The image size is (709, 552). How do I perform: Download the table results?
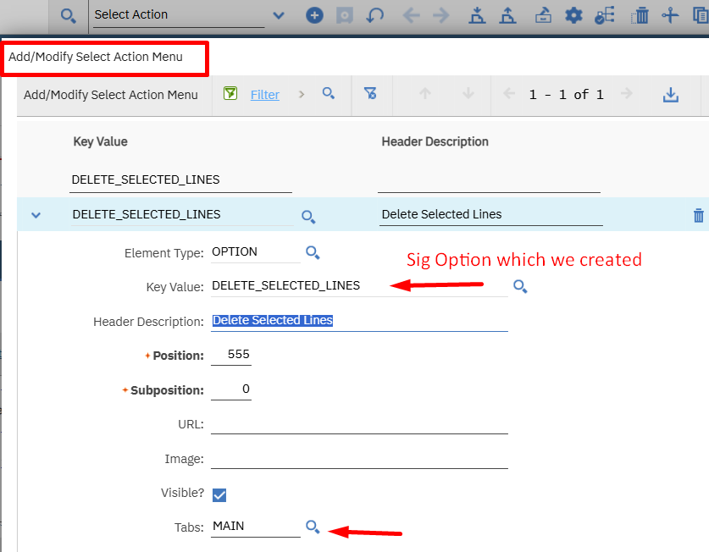671,94
